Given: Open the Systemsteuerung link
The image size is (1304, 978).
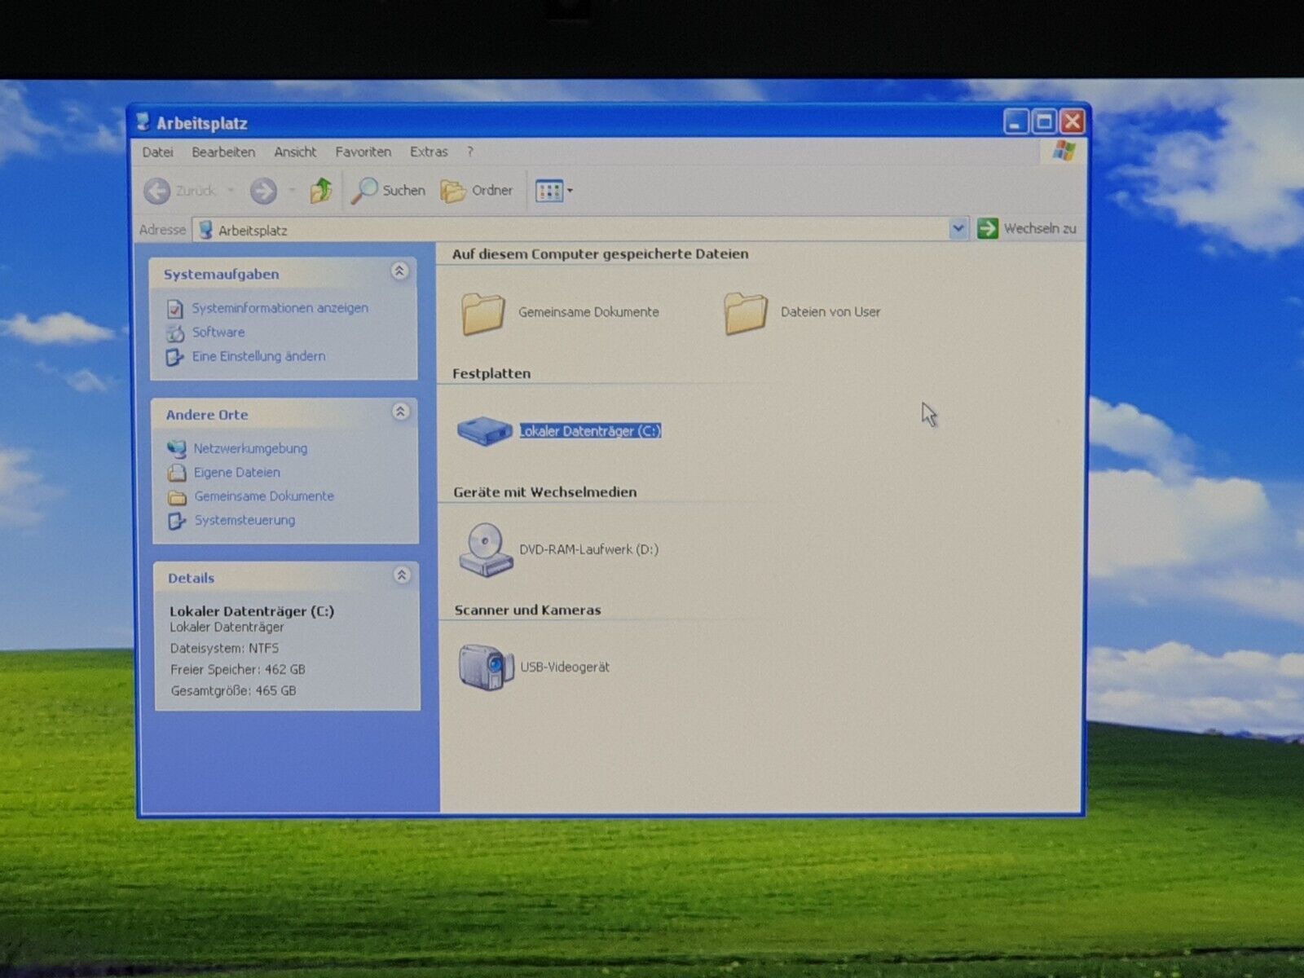Looking at the screenshot, I should click(x=244, y=520).
